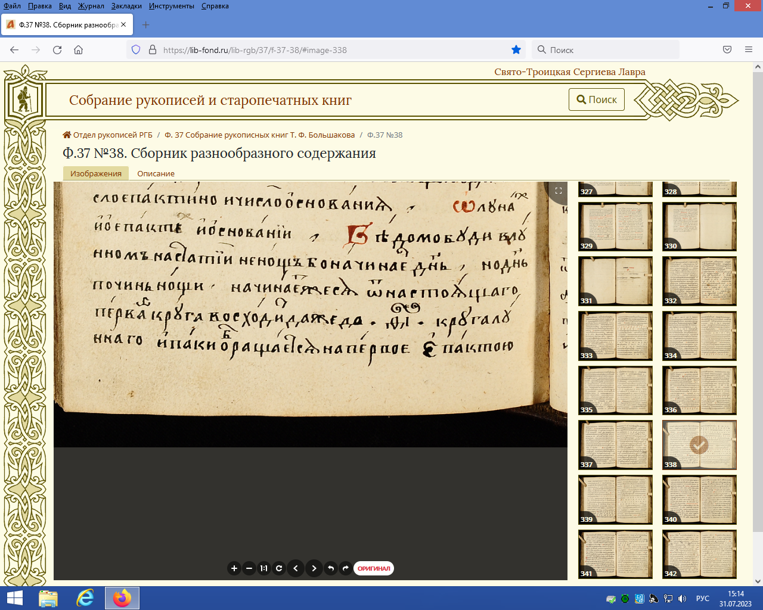Image resolution: width=763 pixels, height=610 pixels.
Task: Go to next manuscript page
Action: point(314,568)
